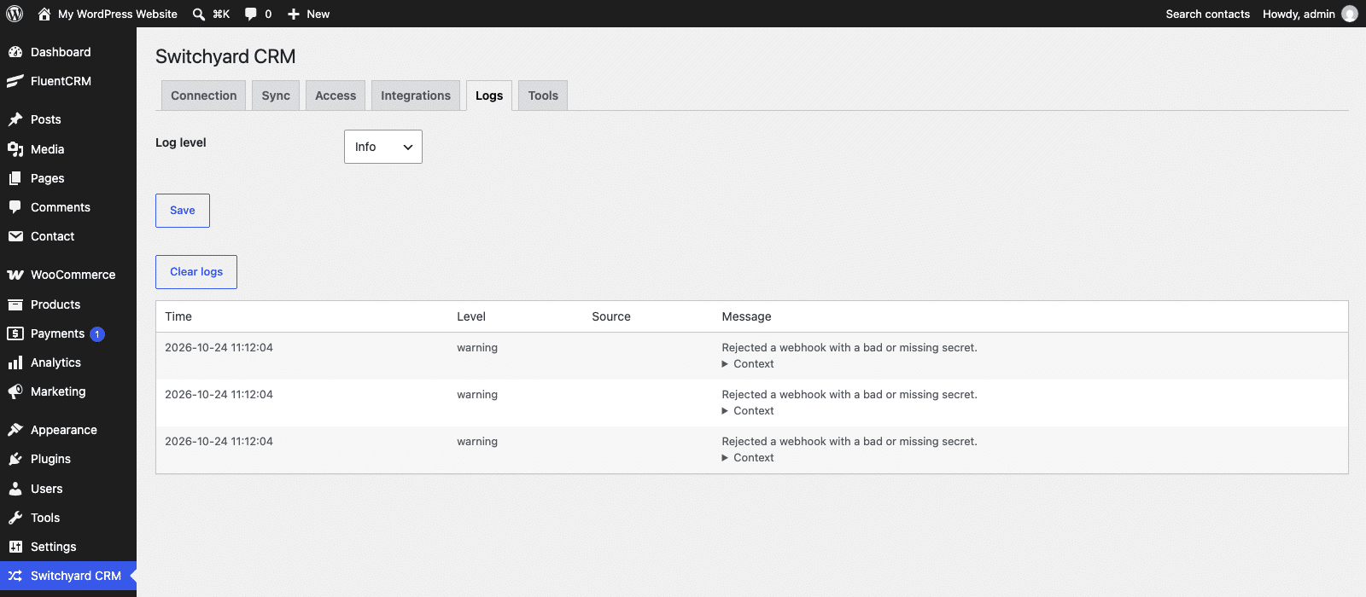Click the FluentCRM sidebar icon
The height and width of the screenshot is (597, 1366).
(x=15, y=81)
